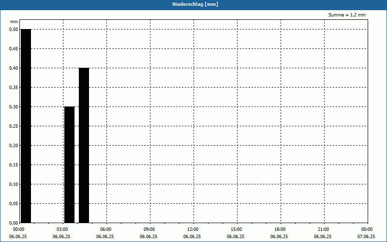Viewport: 387px width, 242px height.
Task: Click y-axis value 0,45
Action: pyautogui.click(x=14, y=49)
